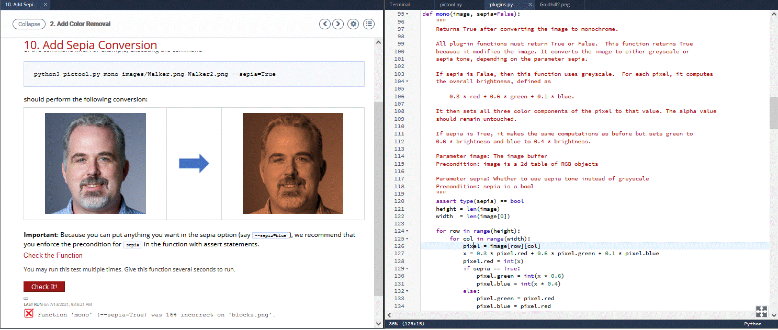Click the Walker portrait thumbnail before conversion

(95, 163)
